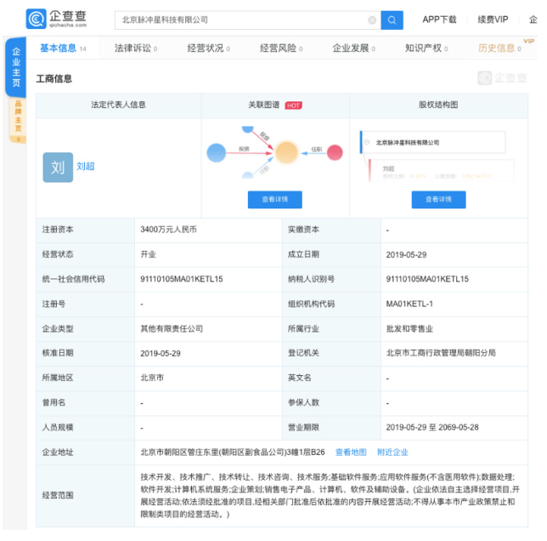
Task: Select the 经营风险 tab
Action: [x=281, y=48]
